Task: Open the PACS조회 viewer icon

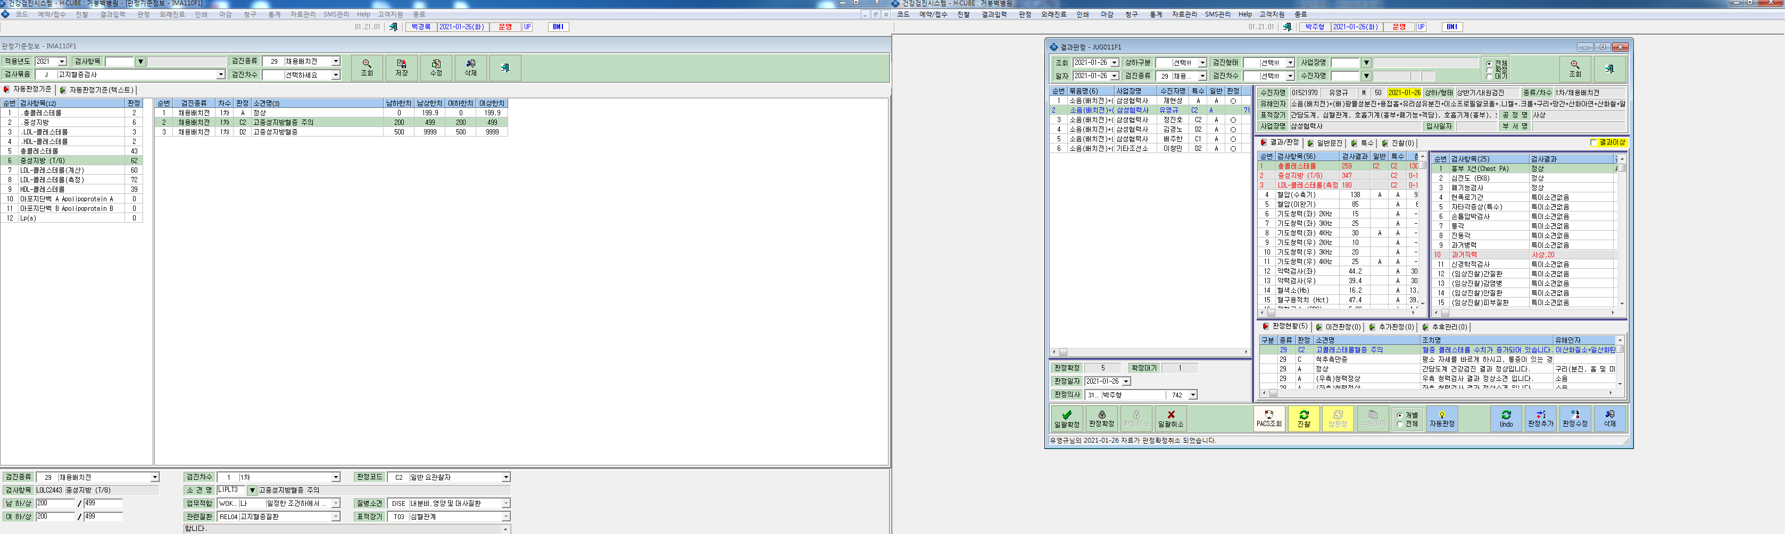Action: point(1269,419)
